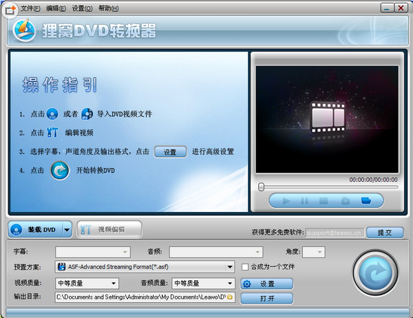Click the 打开 open folder button

[x=266, y=298]
